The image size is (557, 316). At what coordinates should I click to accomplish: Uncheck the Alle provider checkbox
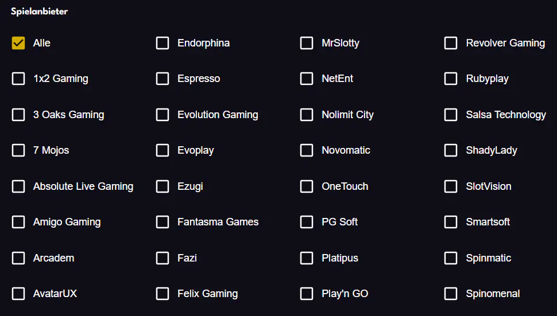click(18, 43)
